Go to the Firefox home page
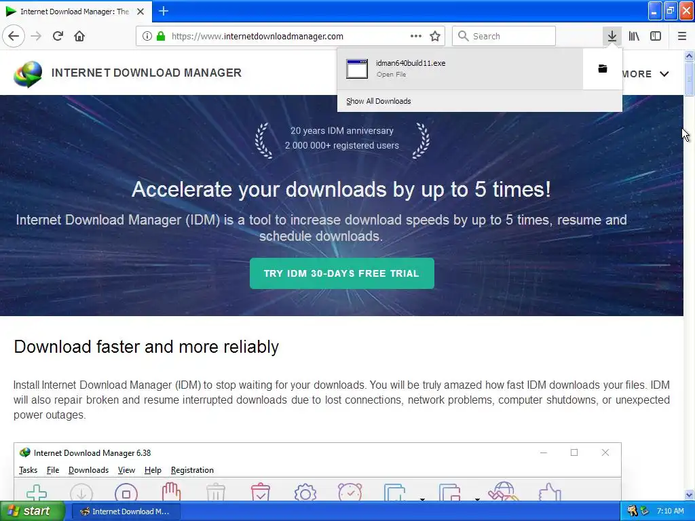 tap(79, 36)
